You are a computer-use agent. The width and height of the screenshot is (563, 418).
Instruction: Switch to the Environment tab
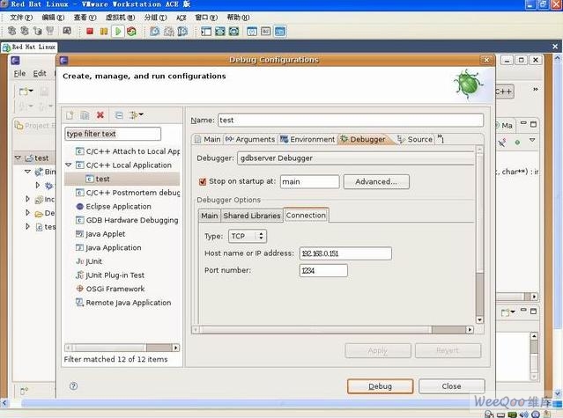coord(307,139)
